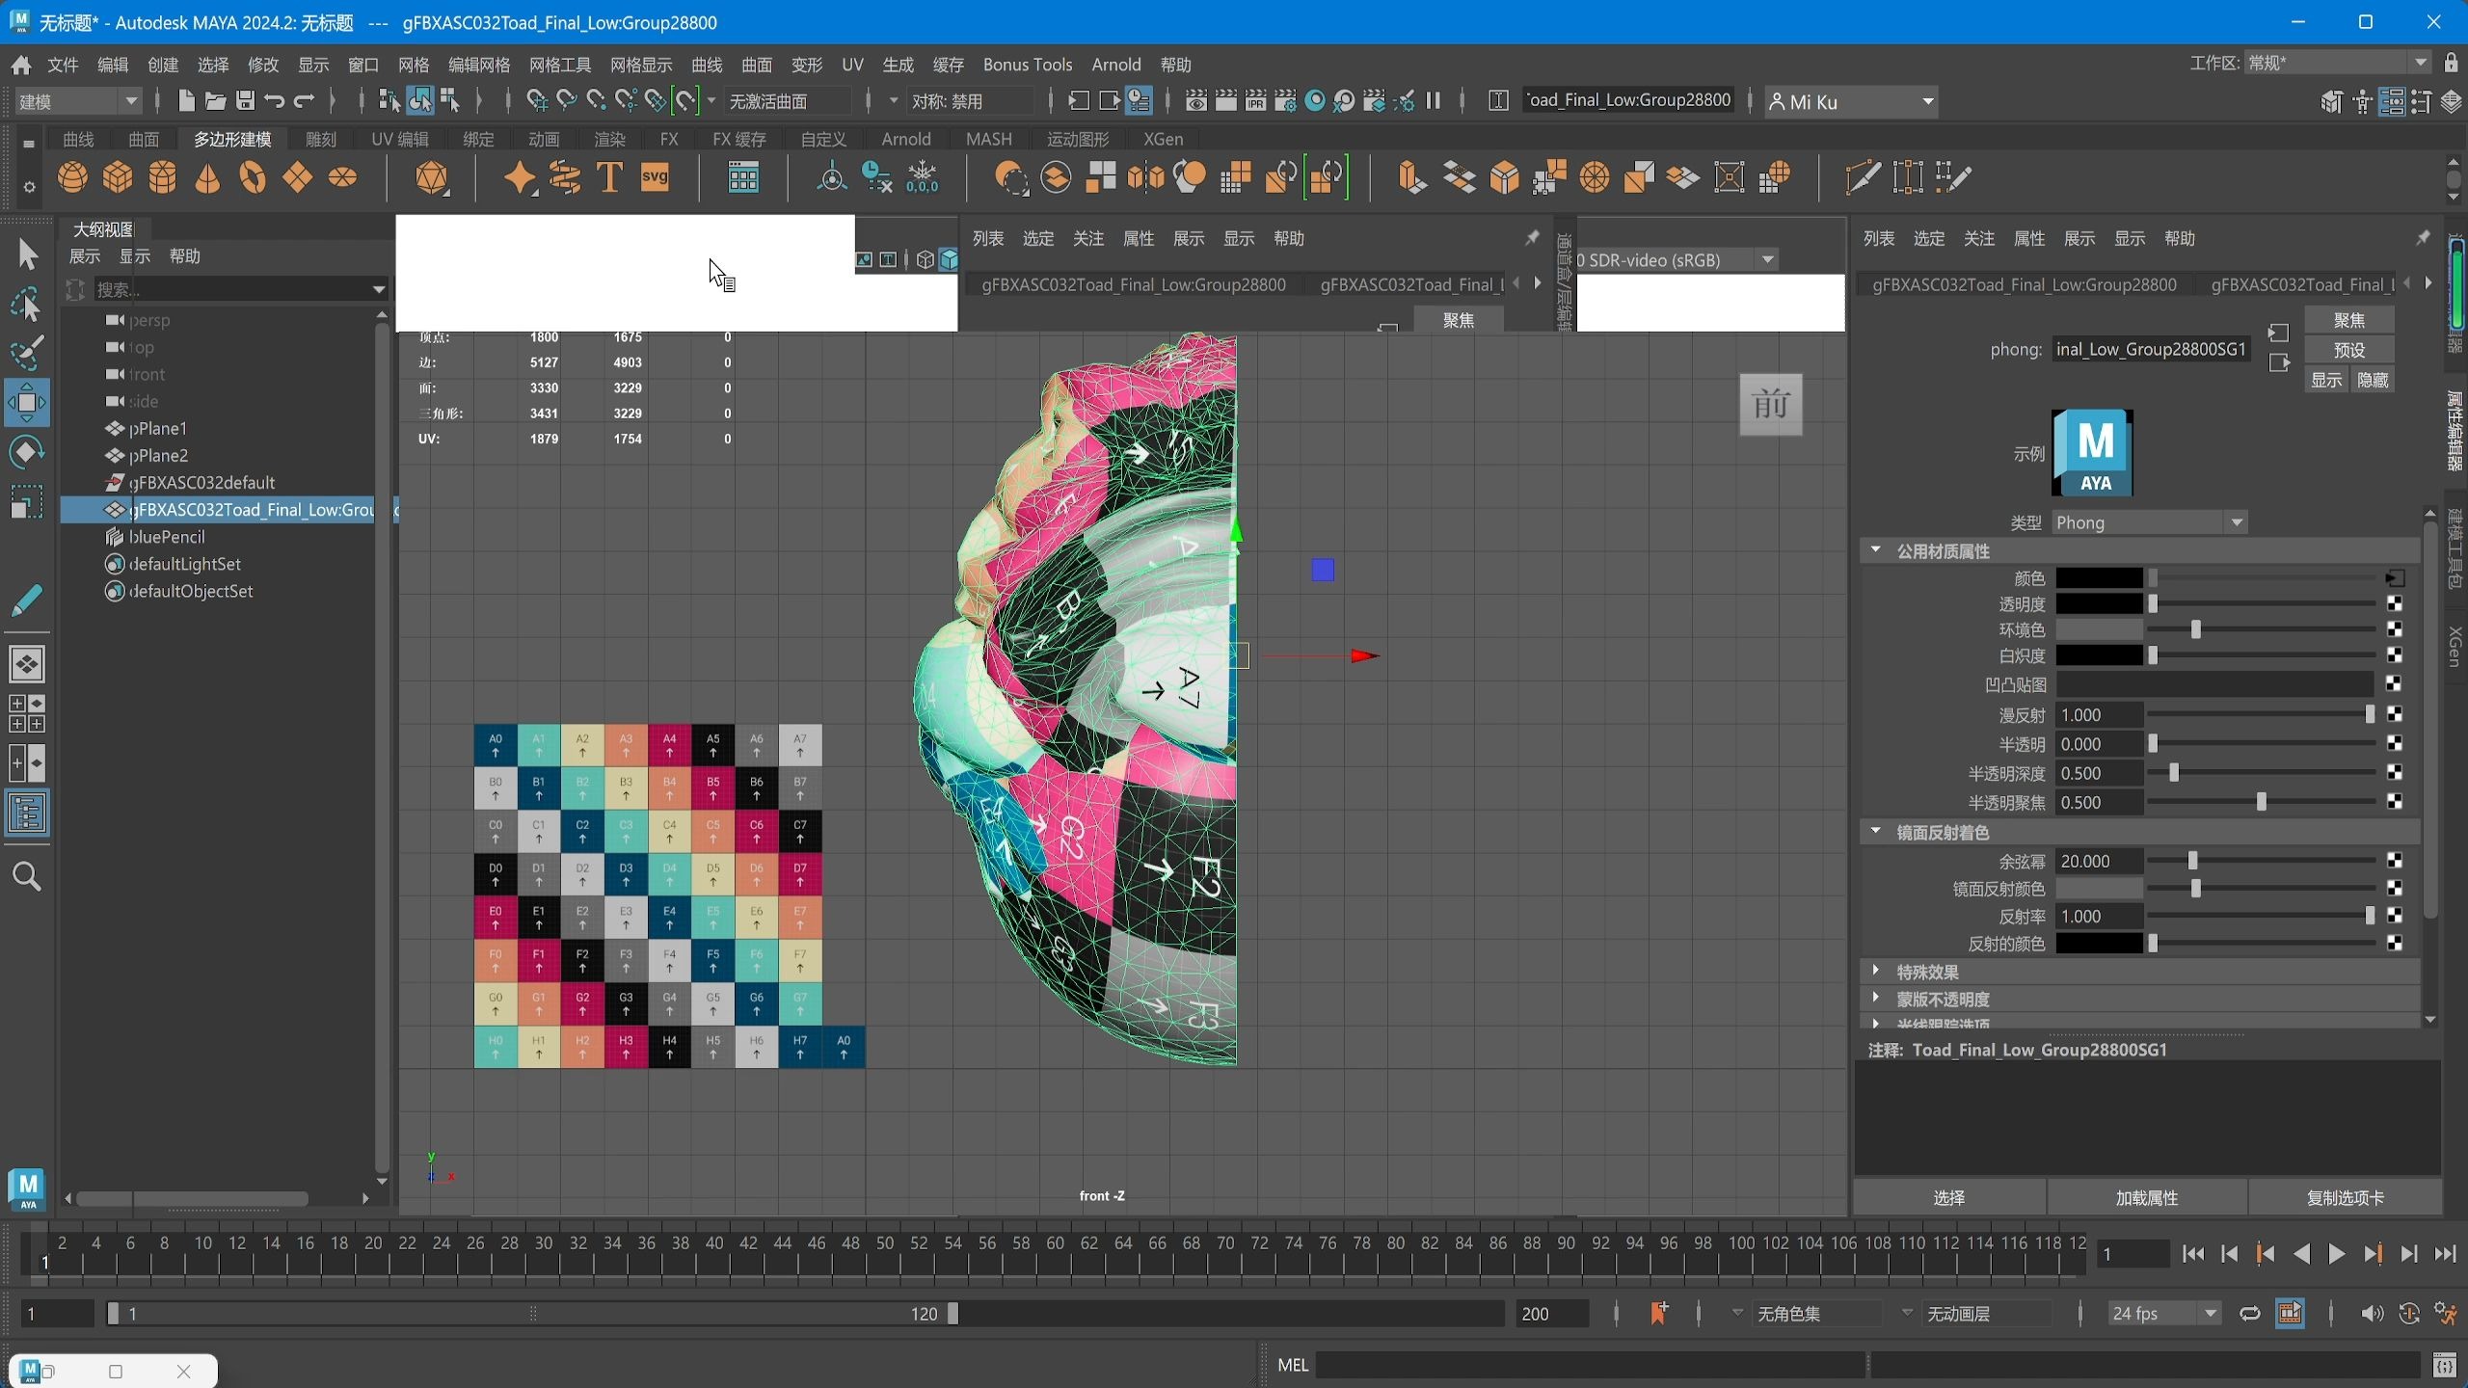Click the Paint Selection brush tool
Viewport: 2468px width, 1388px height.
click(x=26, y=353)
